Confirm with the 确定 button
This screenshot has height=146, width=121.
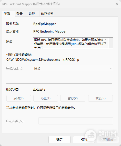tap(59, 140)
